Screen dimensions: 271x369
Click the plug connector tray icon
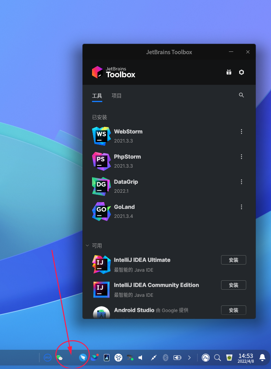(153, 358)
